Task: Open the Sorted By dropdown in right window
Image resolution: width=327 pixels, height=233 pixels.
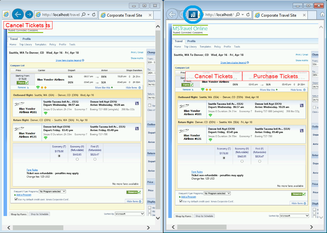Action: pos(294,216)
